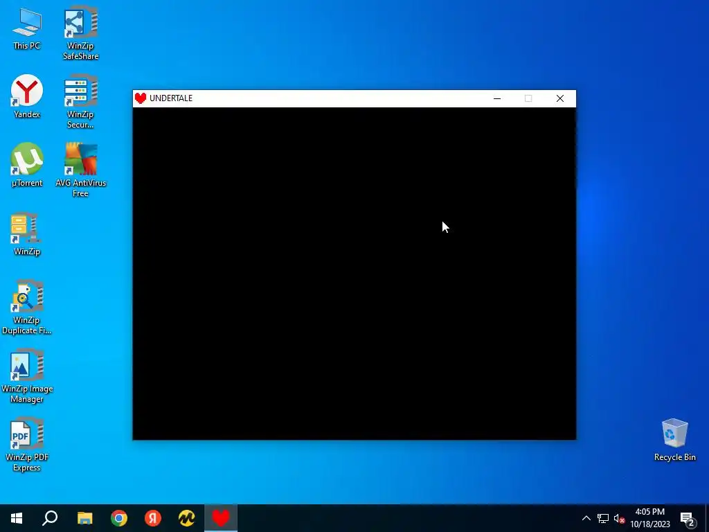This screenshot has height=532, width=709.
Task: Open File Explorer from taskbar
Action: [x=84, y=518]
